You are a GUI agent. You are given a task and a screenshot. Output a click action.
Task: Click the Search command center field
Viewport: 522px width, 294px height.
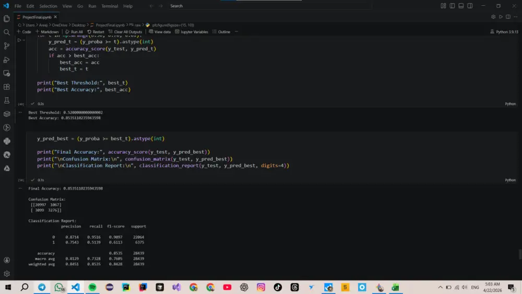(270, 6)
